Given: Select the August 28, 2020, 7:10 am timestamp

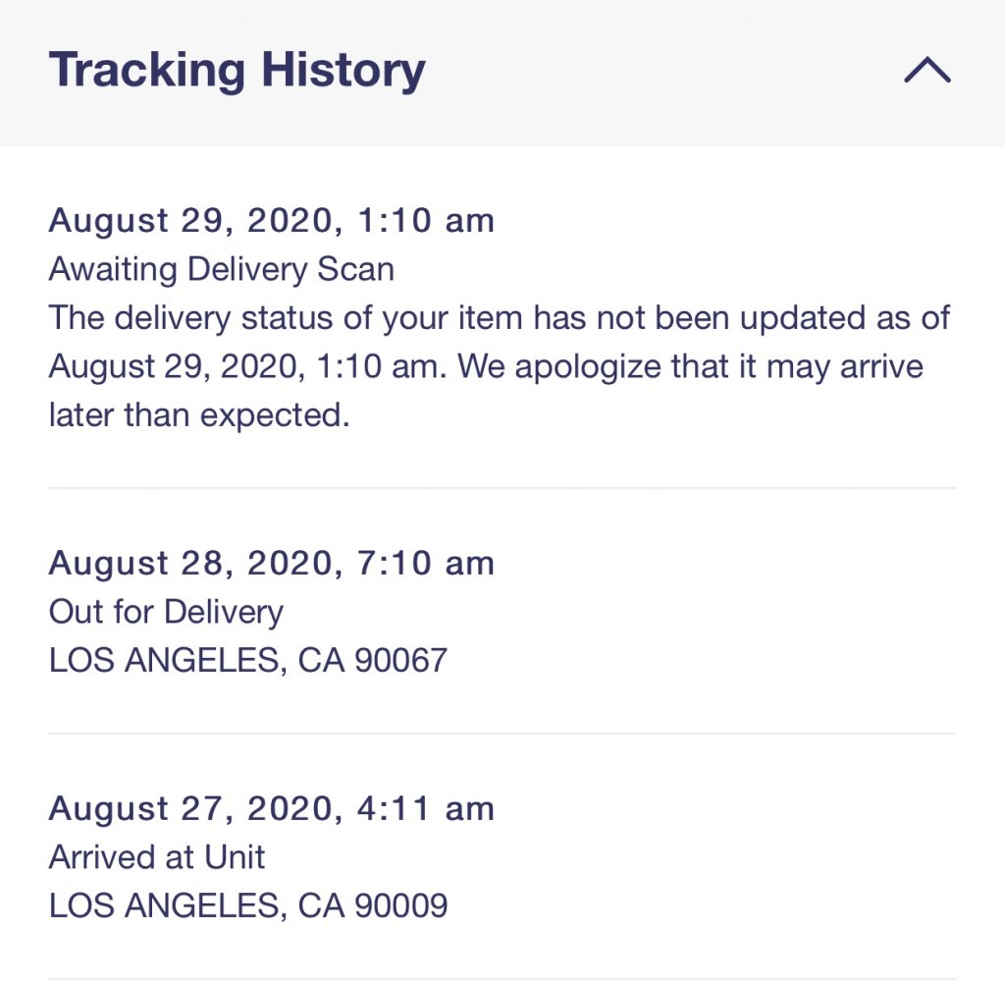Looking at the screenshot, I should pos(271,564).
